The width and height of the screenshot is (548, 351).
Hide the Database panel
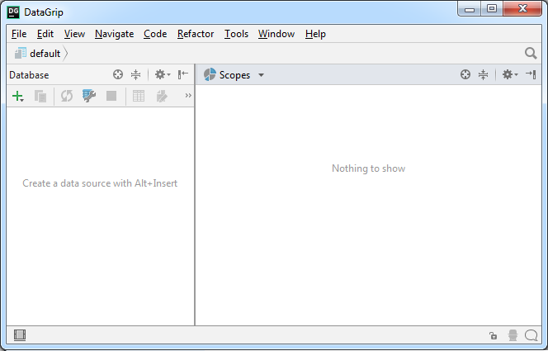tap(183, 74)
